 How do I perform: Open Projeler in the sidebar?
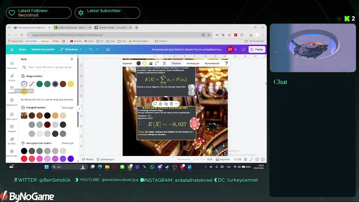point(12,90)
